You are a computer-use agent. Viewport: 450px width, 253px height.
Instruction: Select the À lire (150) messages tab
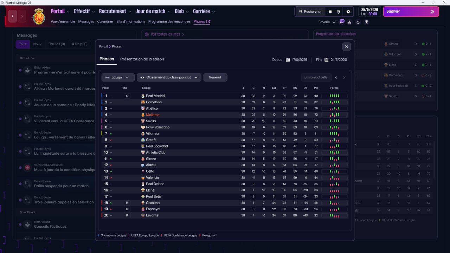[x=79, y=44]
